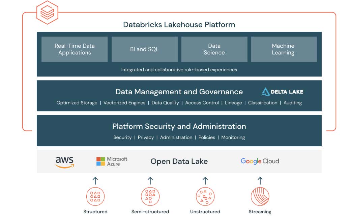350x220 pixels.
Task: Click the Microsoft Azure four-square logo
Action: click(x=101, y=161)
